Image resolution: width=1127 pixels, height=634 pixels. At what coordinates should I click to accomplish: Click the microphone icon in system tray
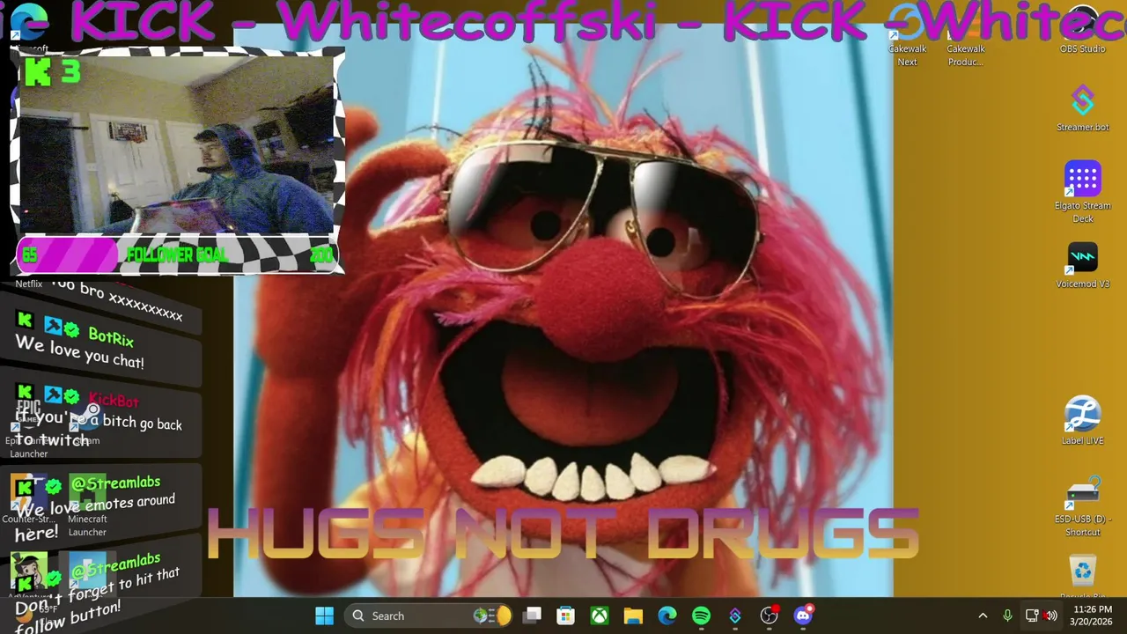point(1007,616)
